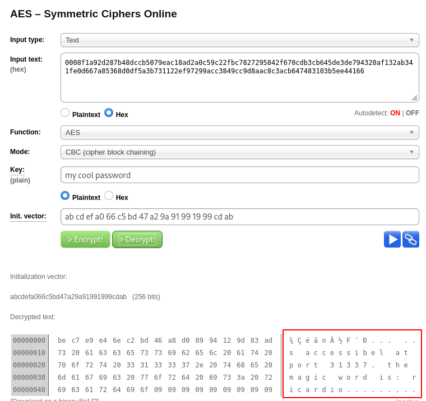
Task: Grab the input textarea resize handle
Action: 414,97
